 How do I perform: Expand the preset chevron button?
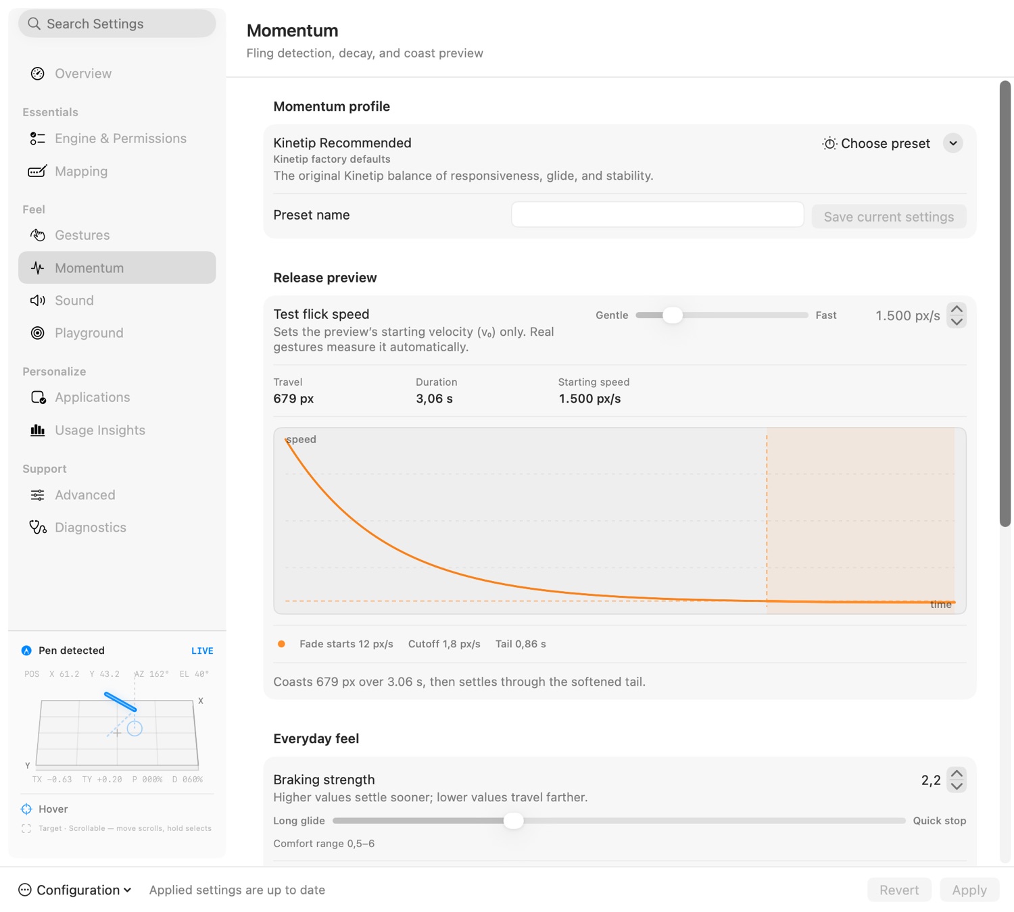pos(953,143)
